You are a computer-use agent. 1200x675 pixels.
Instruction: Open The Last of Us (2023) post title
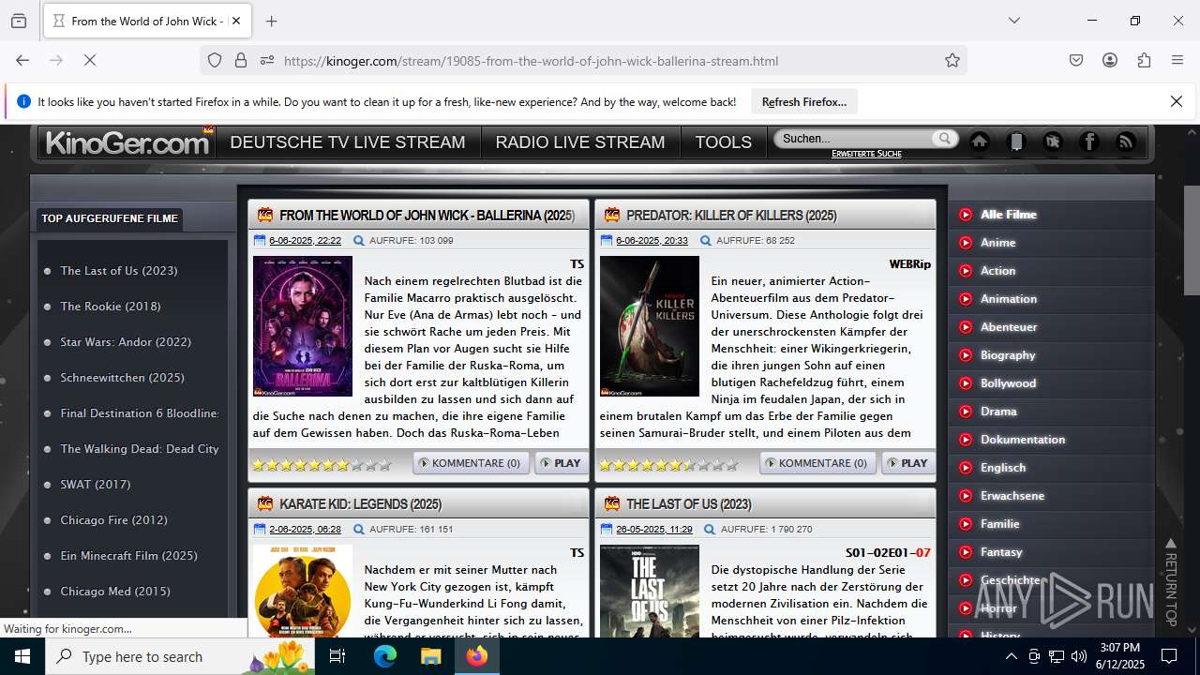[x=689, y=504]
